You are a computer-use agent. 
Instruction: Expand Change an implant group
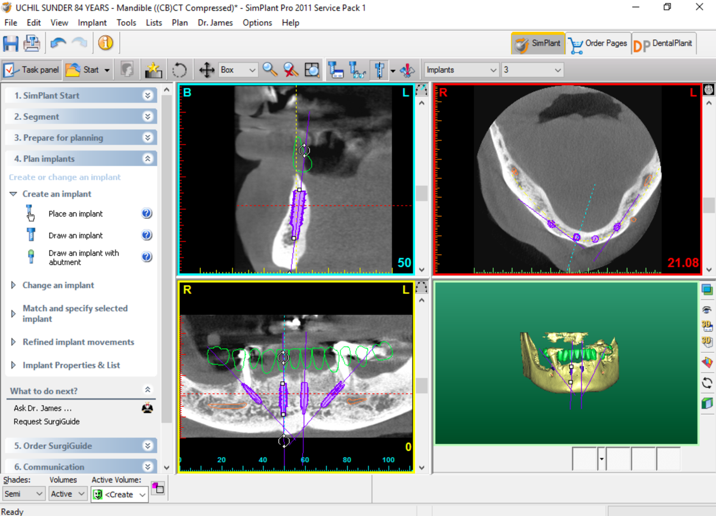[13, 285]
